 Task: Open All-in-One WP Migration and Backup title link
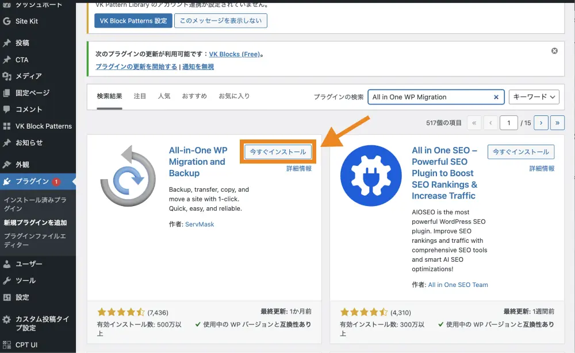[198, 161]
